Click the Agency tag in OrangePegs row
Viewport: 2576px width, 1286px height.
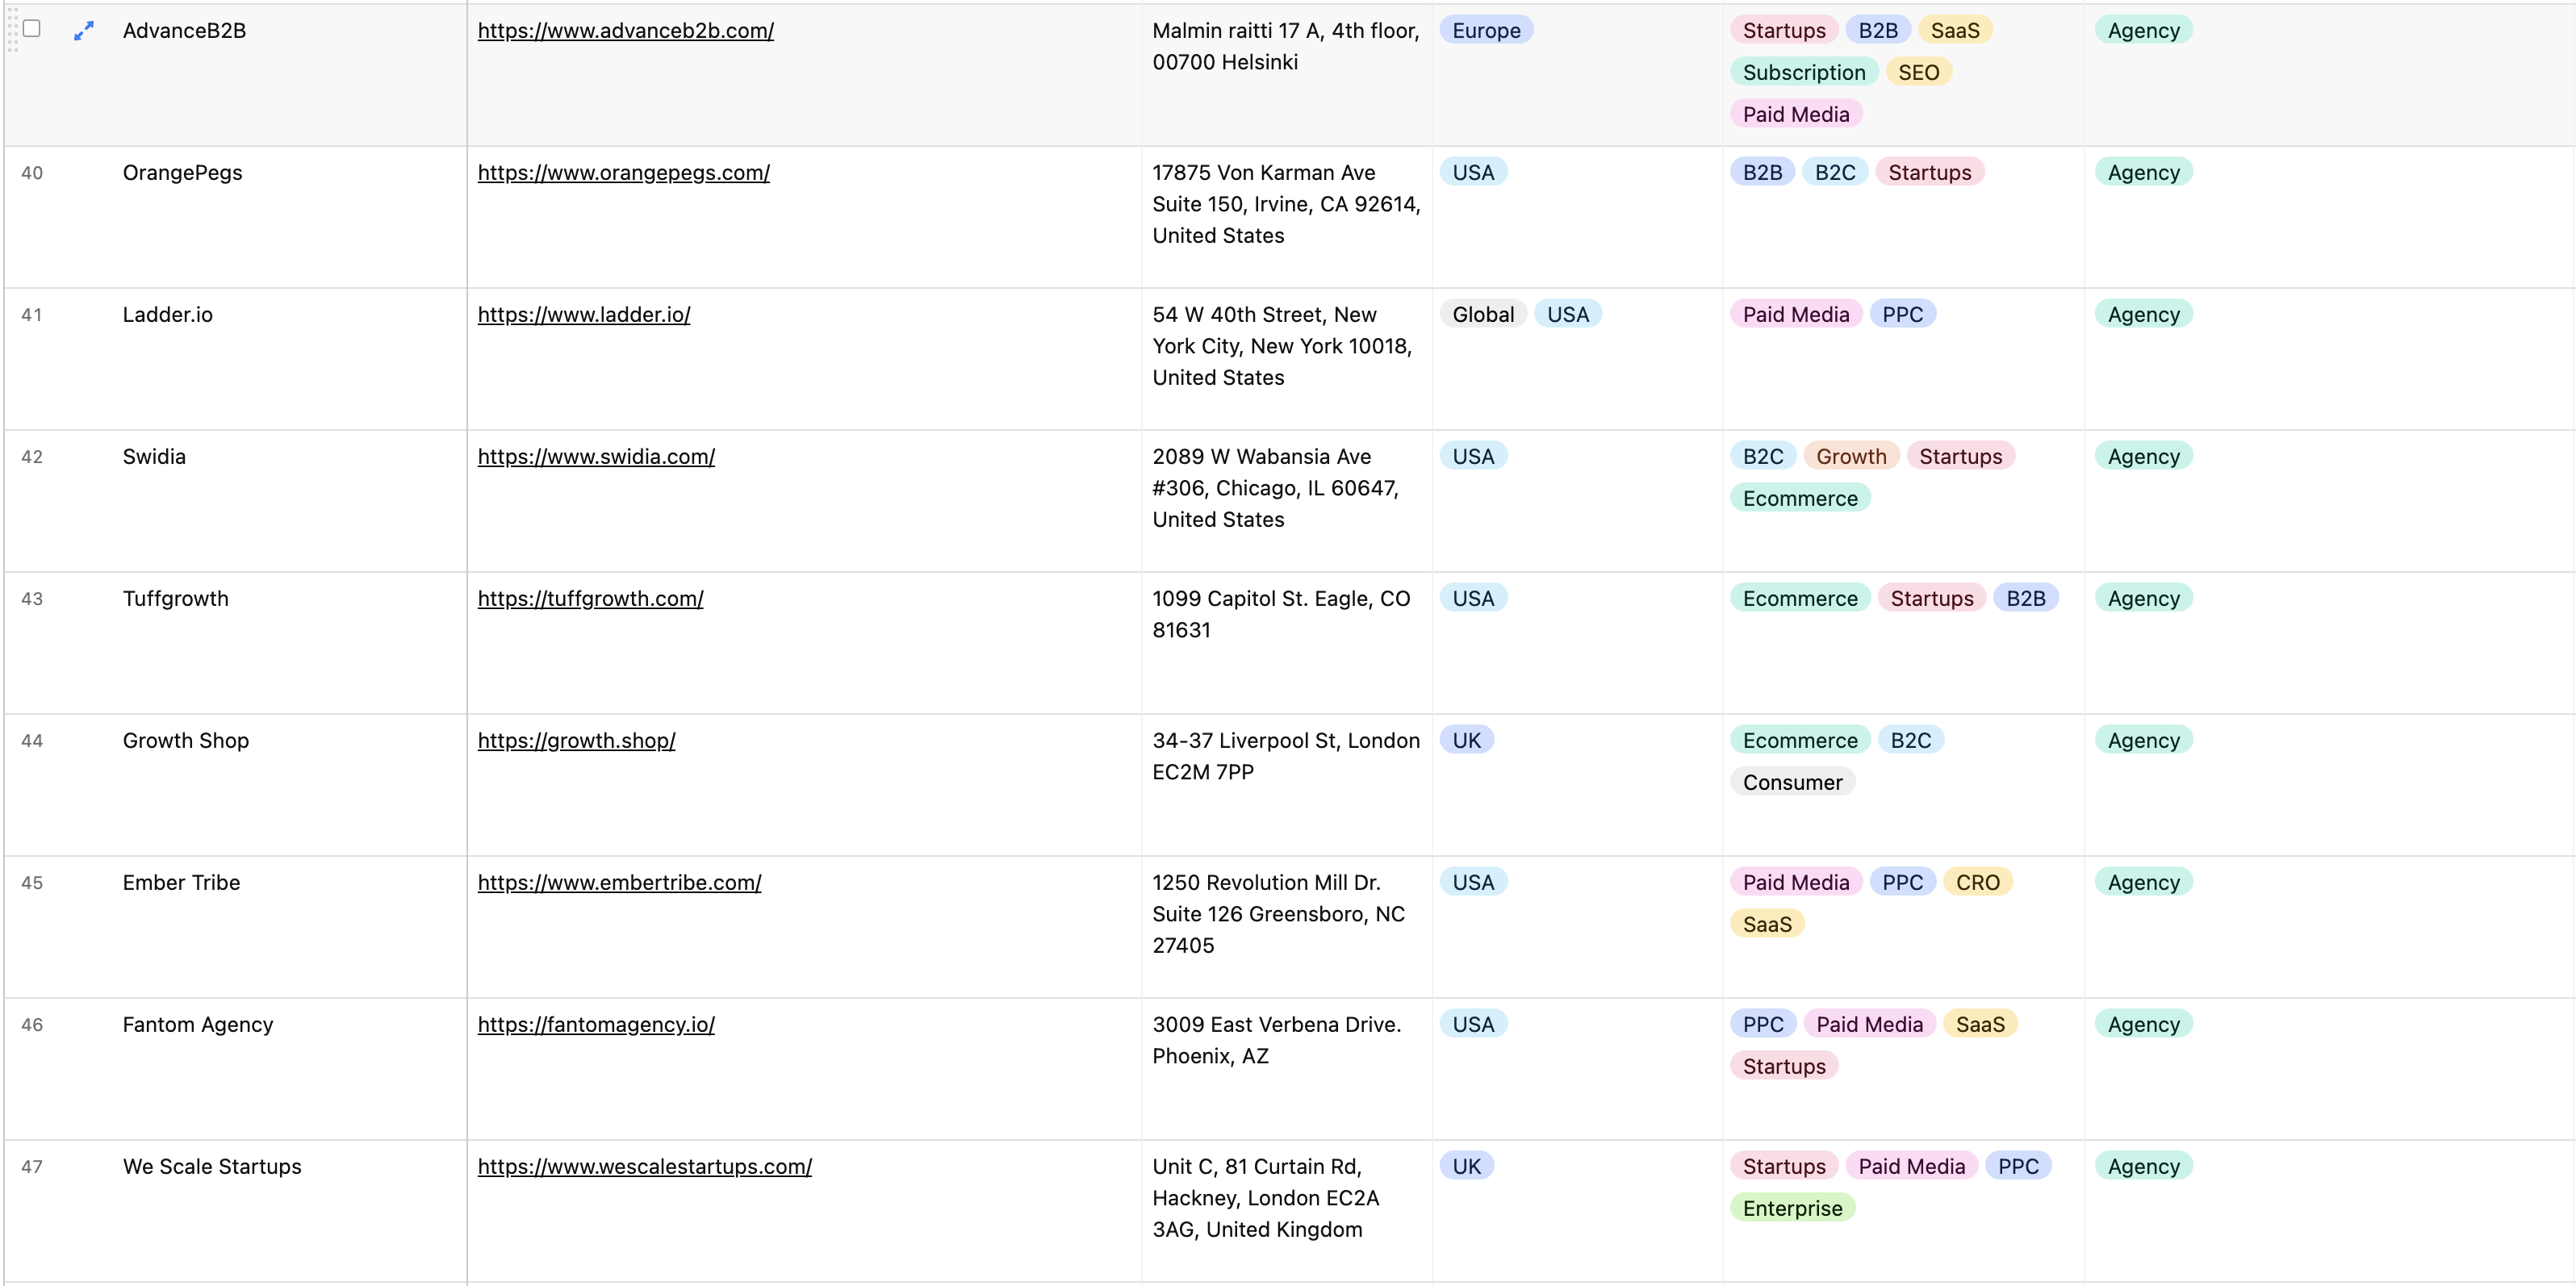click(x=2143, y=172)
